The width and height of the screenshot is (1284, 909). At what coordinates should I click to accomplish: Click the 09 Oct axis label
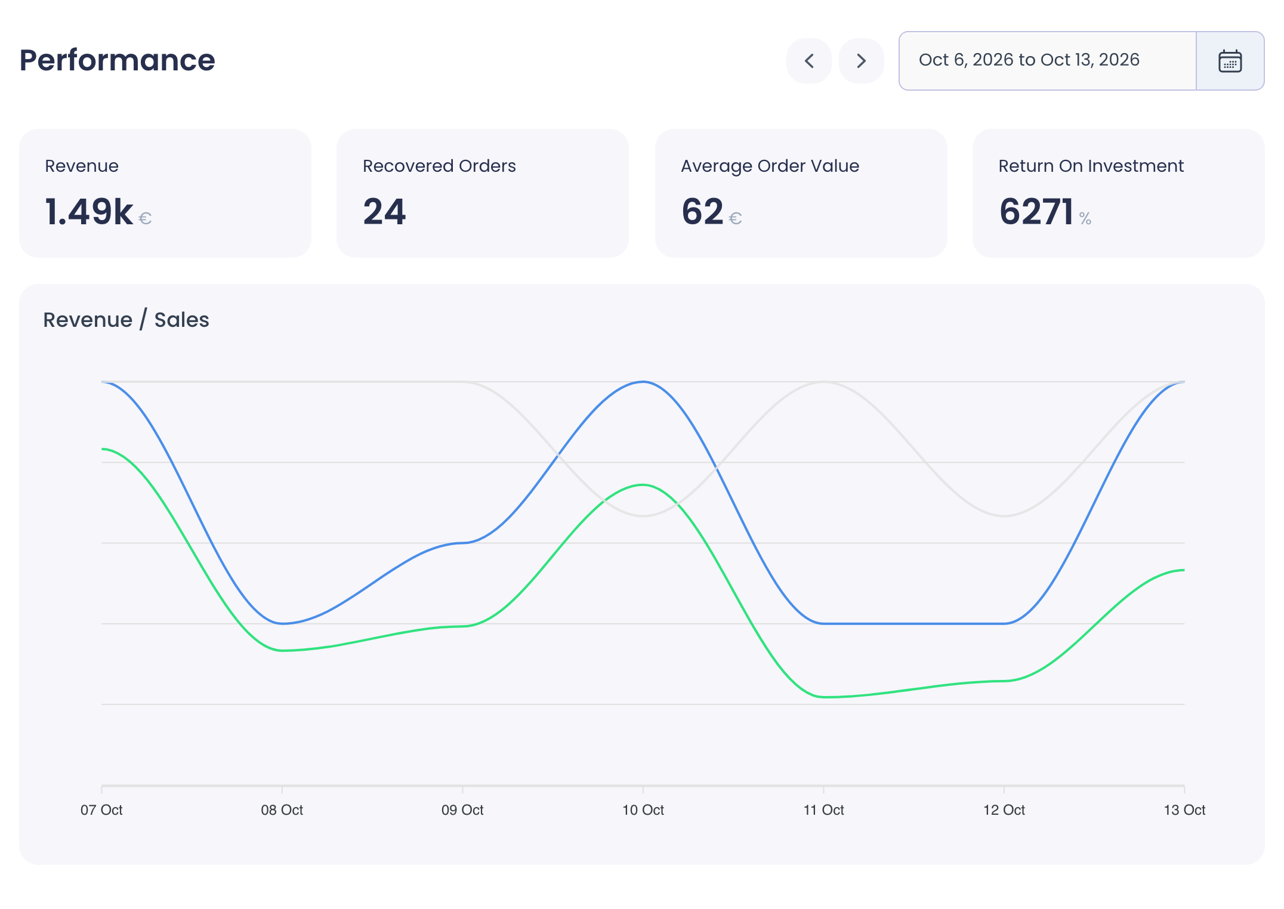462,810
